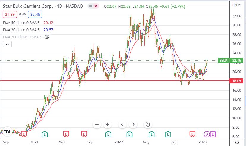Select the EMA 50 close indicator legend
Viewport: 246px width, 146px height.
tap(21, 23)
